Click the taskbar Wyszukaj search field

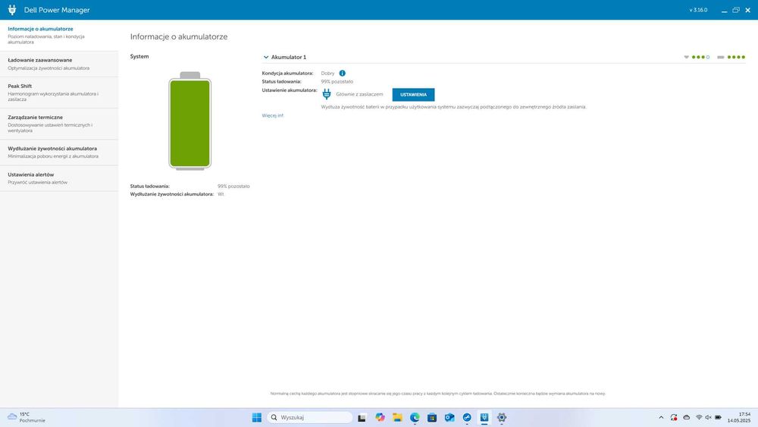point(310,417)
